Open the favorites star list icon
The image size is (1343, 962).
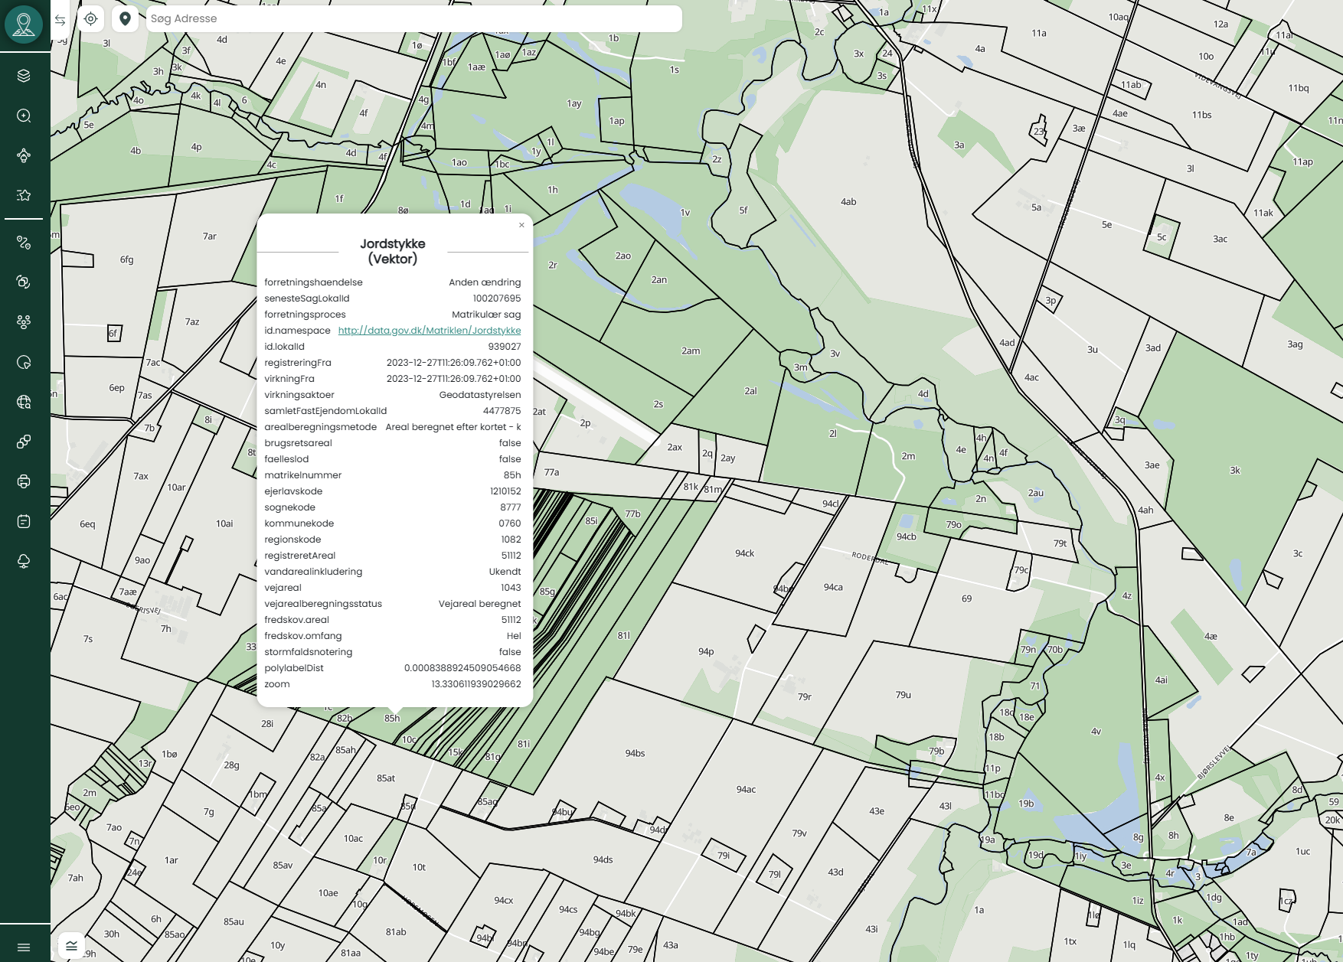[24, 195]
